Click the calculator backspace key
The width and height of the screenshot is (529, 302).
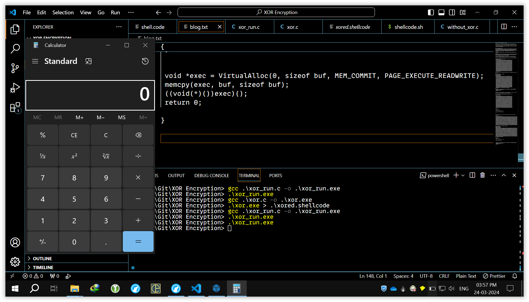coord(138,135)
